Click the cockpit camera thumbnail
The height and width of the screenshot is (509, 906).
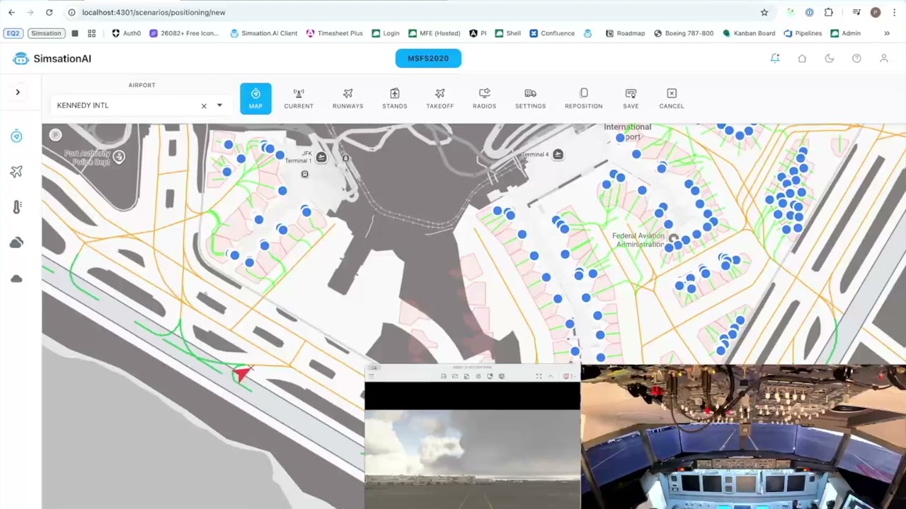coord(743,437)
